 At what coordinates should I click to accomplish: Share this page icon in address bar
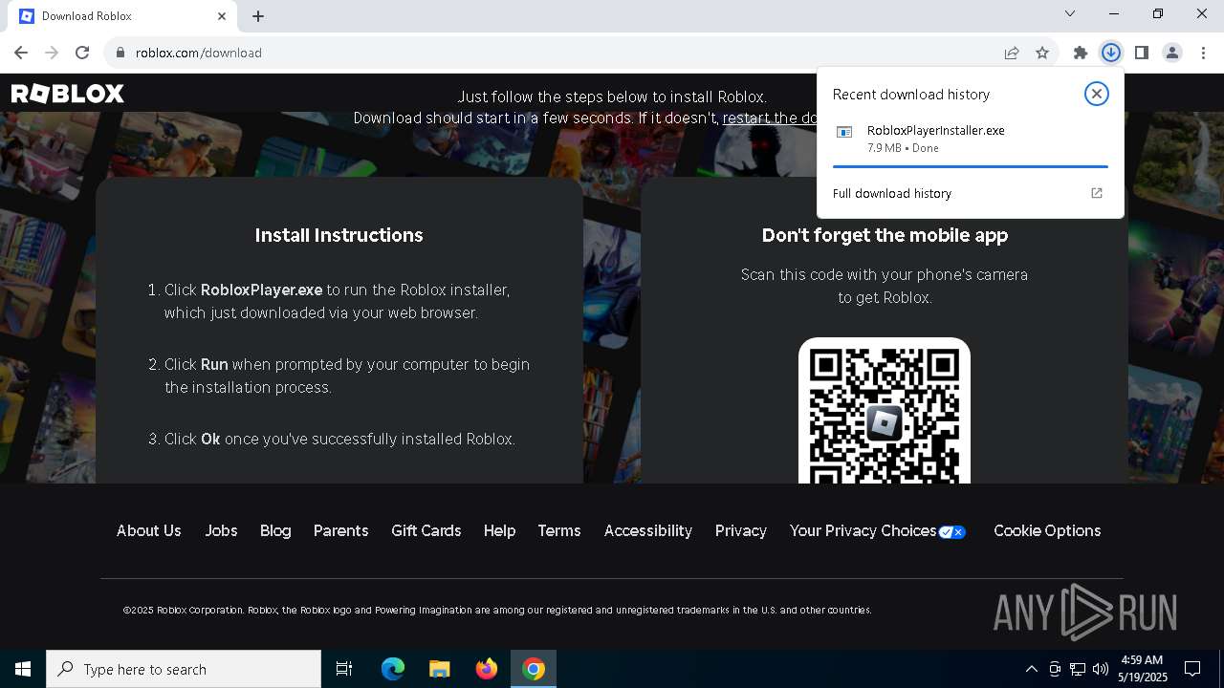(1012, 53)
